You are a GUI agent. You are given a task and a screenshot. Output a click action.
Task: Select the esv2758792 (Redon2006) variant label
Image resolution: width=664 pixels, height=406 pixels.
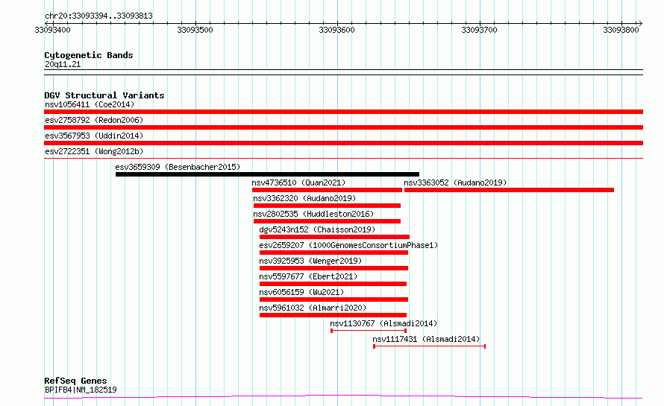click(94, 120)
